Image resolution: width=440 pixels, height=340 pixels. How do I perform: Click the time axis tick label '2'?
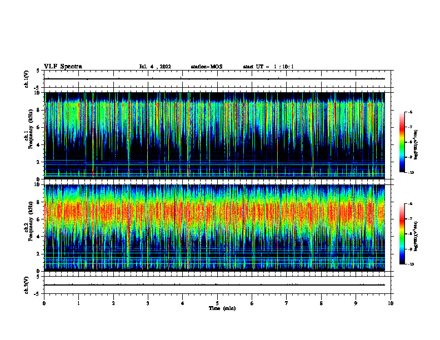tap(113, 303)
